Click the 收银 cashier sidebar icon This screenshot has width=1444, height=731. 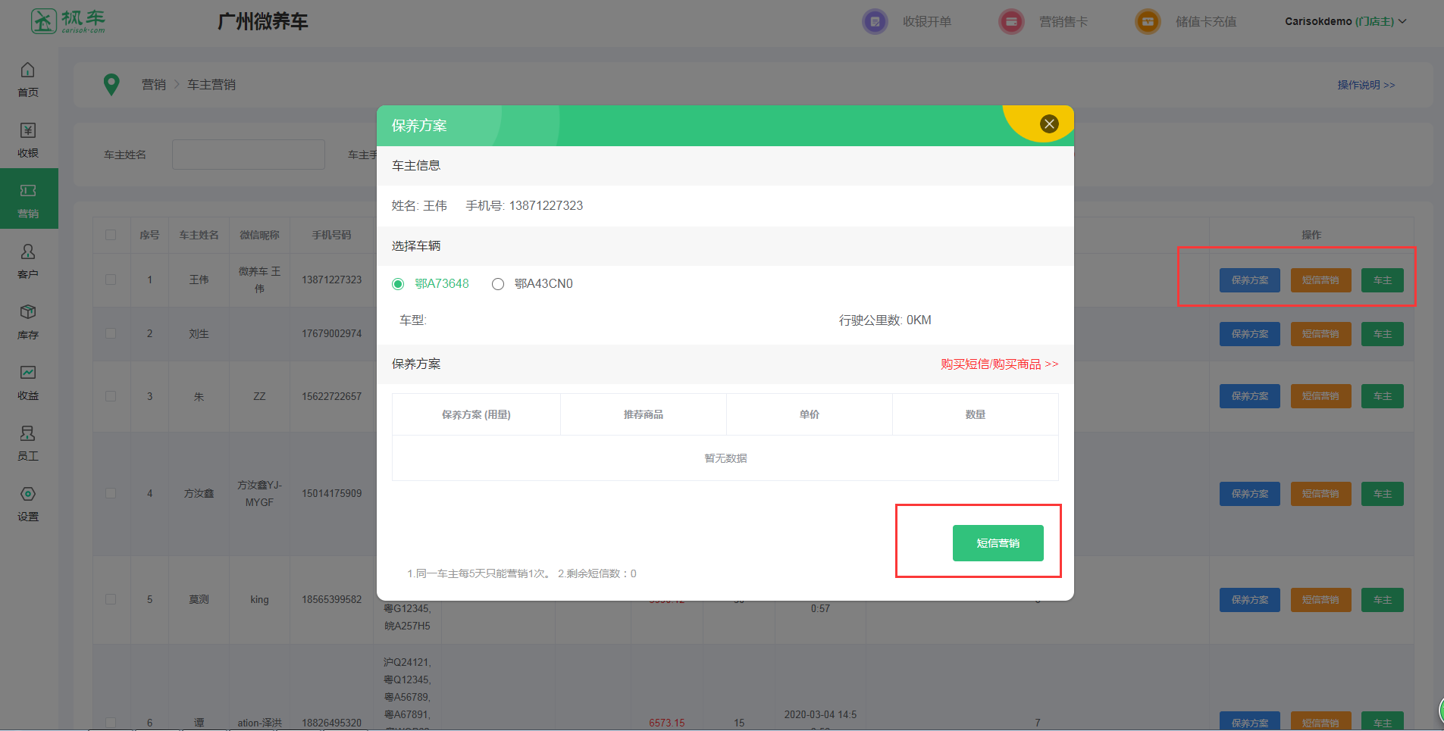tap(28, 132)
